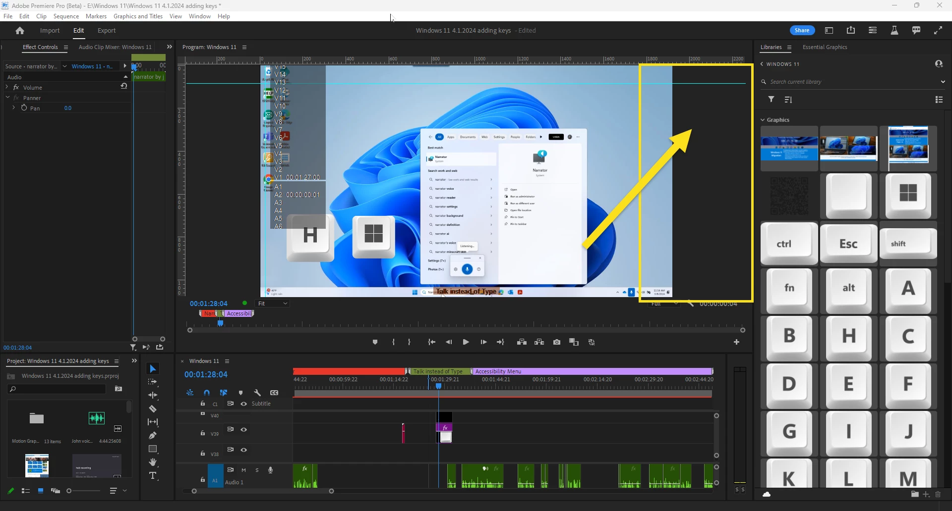Open the library search dropdown arrow
Viewport: 952px width, 511px height.
[943, 82]
